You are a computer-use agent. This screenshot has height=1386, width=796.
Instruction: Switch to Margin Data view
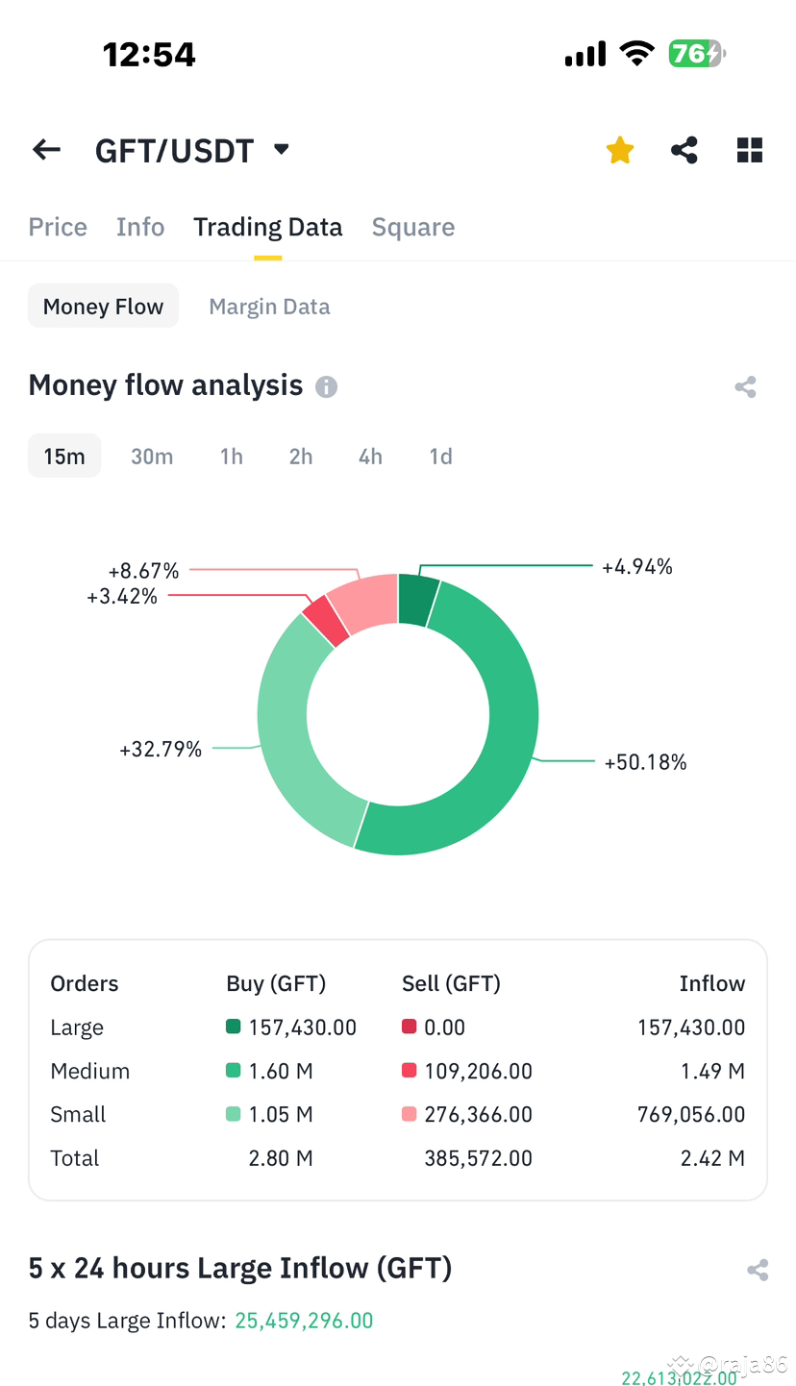[x=269, y=306]
